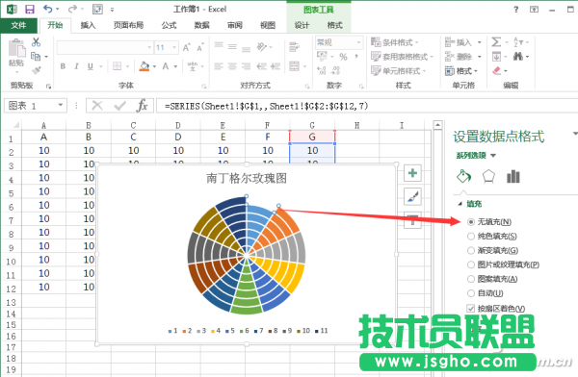Collapse the Fill section expander

point(460,204)
